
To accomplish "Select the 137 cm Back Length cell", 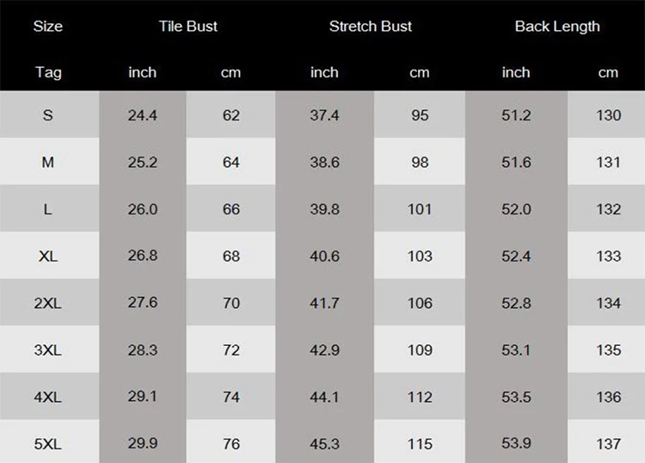I will pyautogui.click(x=608, y=444).
